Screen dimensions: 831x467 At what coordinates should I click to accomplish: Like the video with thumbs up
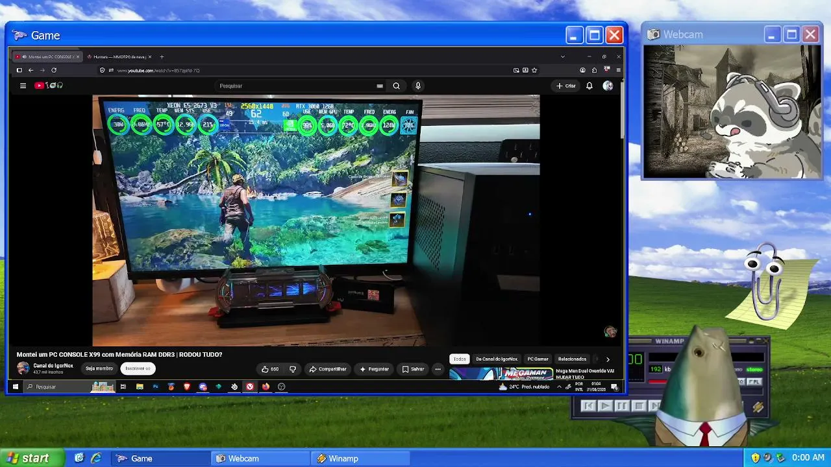(270, 369)
